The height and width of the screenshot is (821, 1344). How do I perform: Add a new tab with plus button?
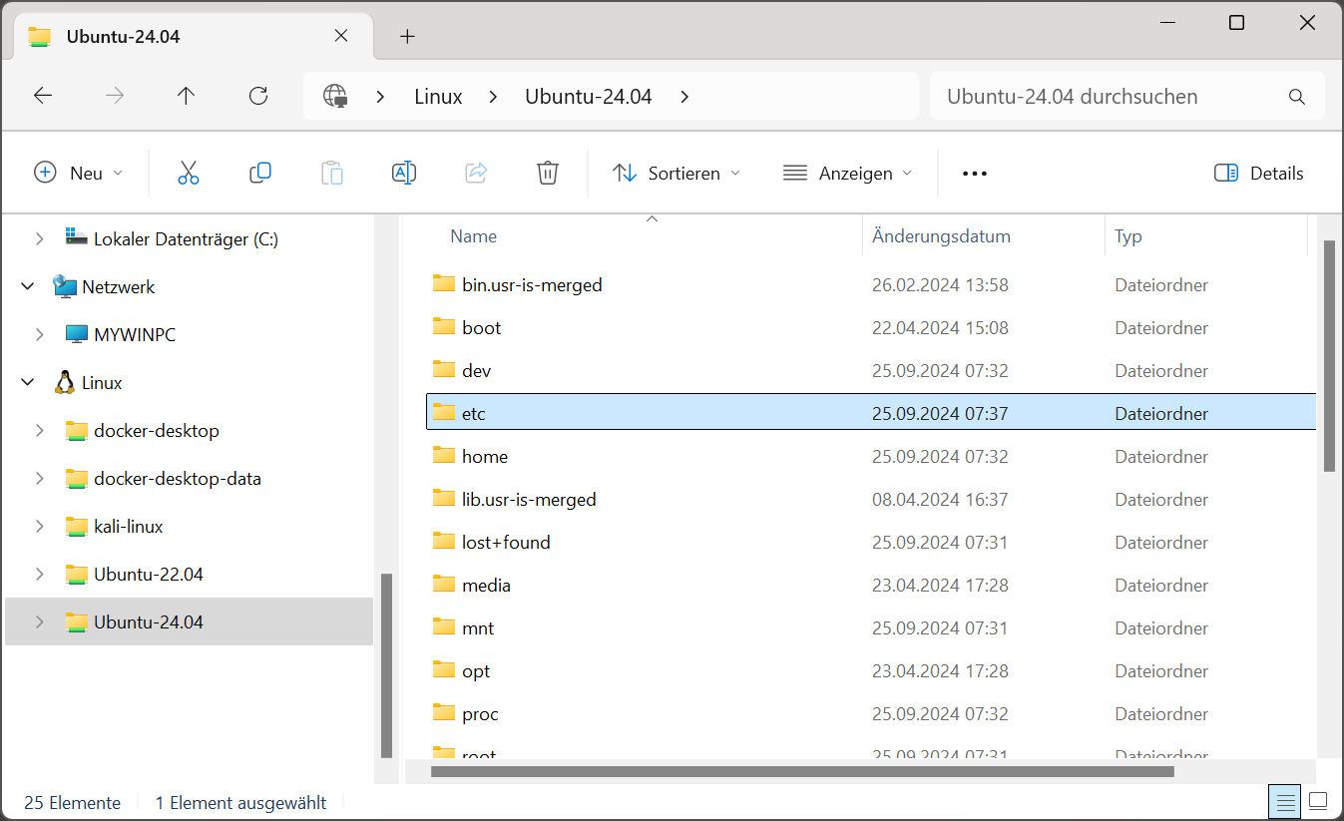pyautogui.click(x=407, y=36)
